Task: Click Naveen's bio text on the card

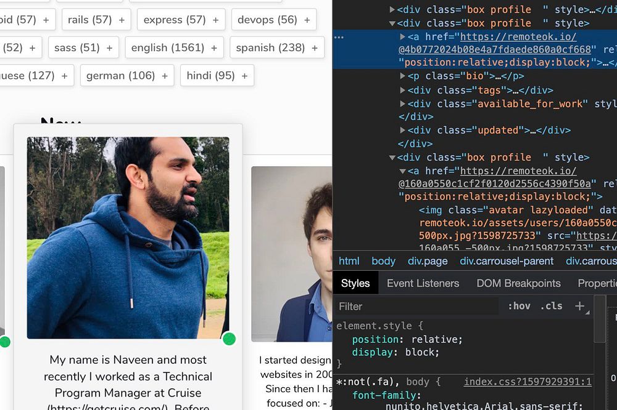Action: click(x=128, y=382)
